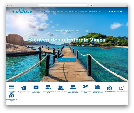
Task: Open the Personalizado para asociados icon
Action: 73,87
